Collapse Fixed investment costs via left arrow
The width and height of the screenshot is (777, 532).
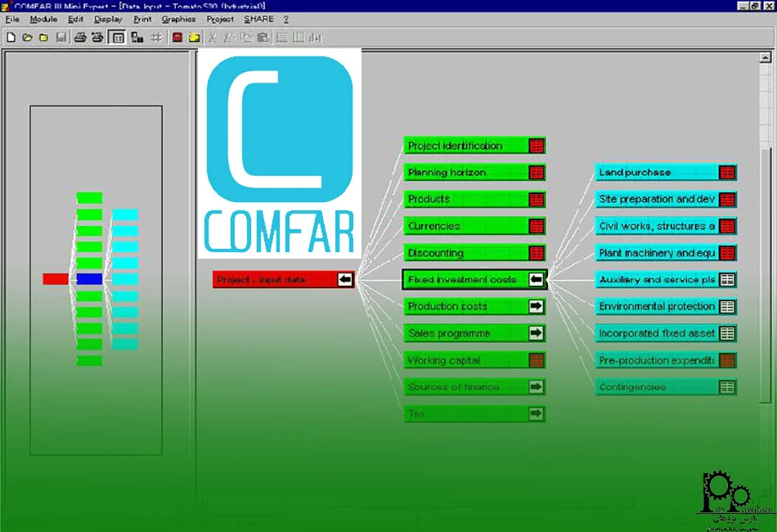536,280
